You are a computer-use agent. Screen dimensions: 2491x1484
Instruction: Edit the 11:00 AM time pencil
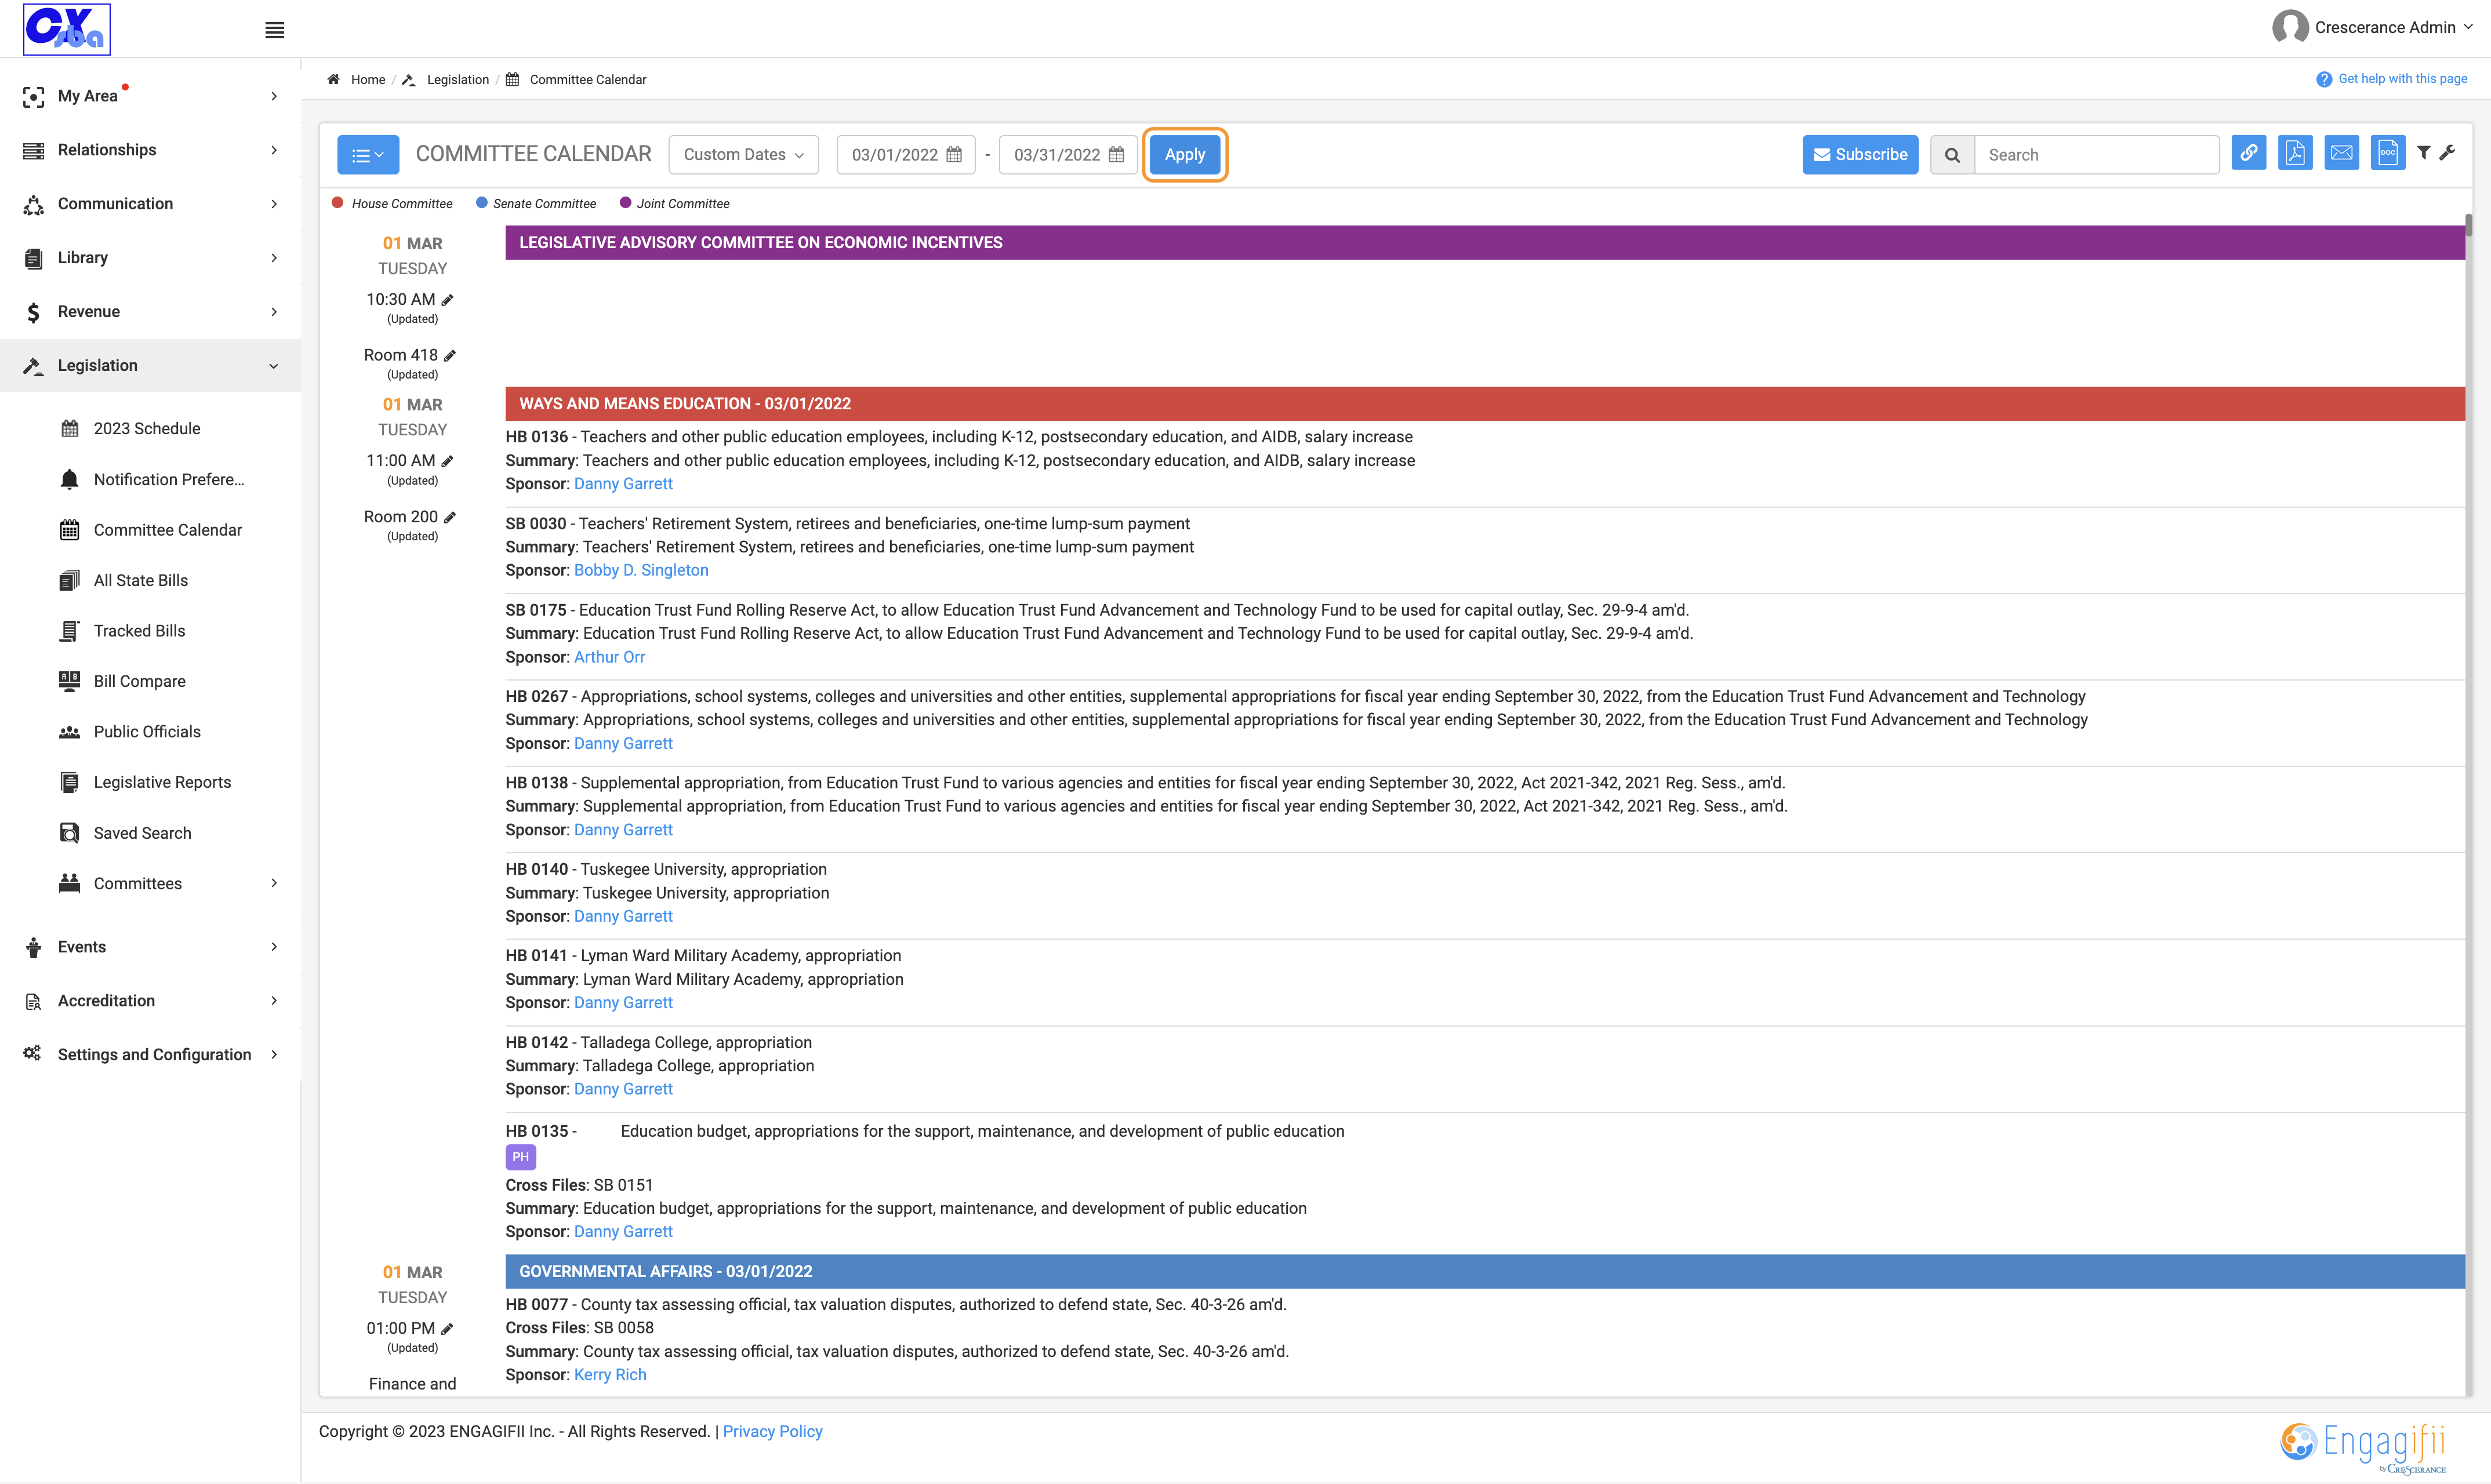click(x=448, y=461)
